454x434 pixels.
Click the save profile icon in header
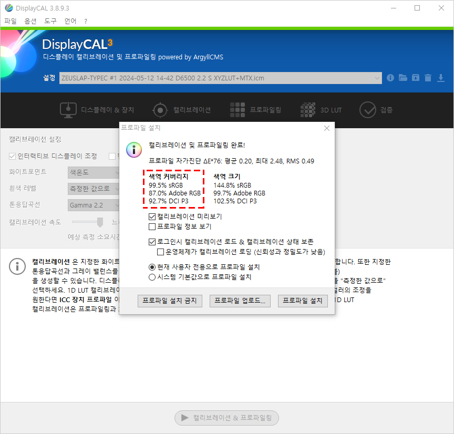416,78
